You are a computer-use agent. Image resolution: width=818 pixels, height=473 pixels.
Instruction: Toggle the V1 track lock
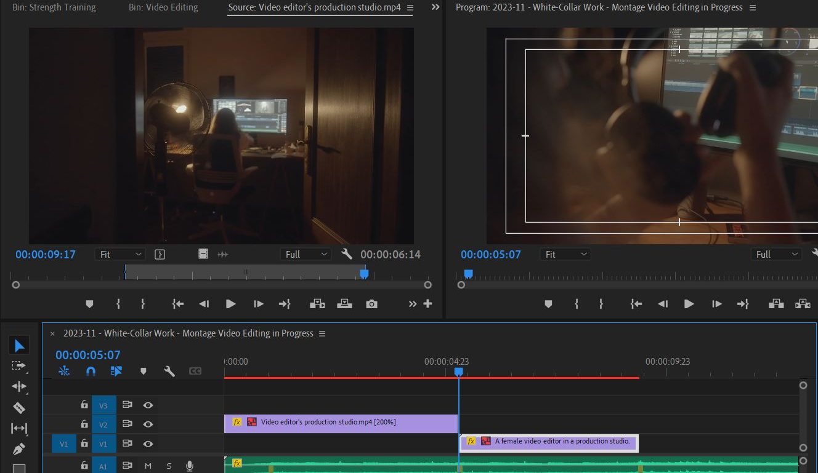[84, 443]
